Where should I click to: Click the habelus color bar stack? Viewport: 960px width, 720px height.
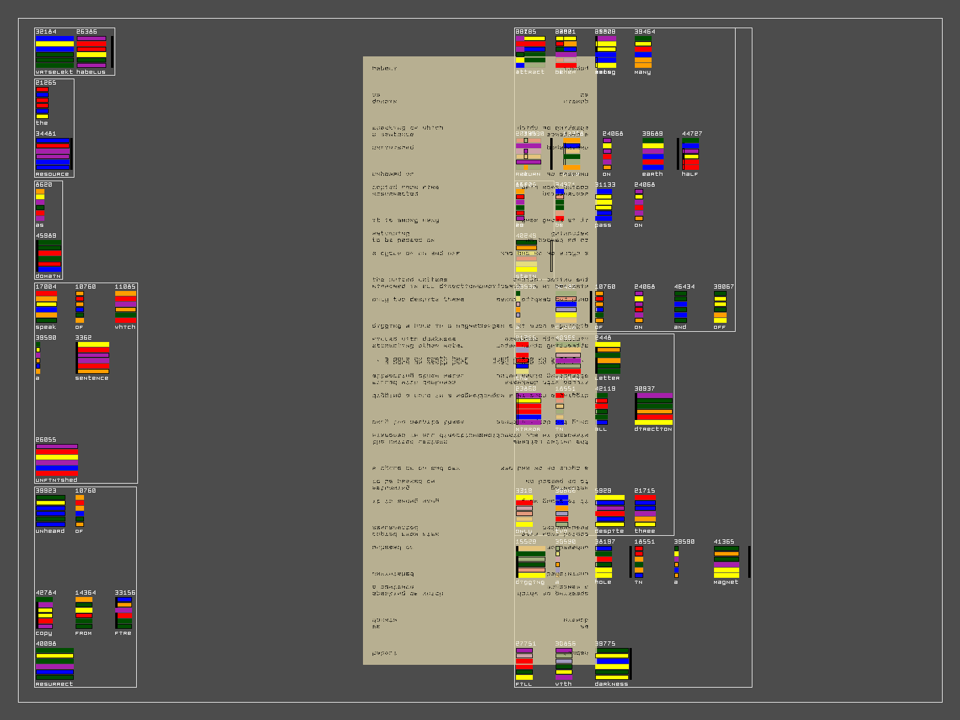91,52
